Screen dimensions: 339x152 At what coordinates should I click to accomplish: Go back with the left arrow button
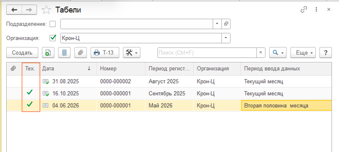tap(14, 10)
